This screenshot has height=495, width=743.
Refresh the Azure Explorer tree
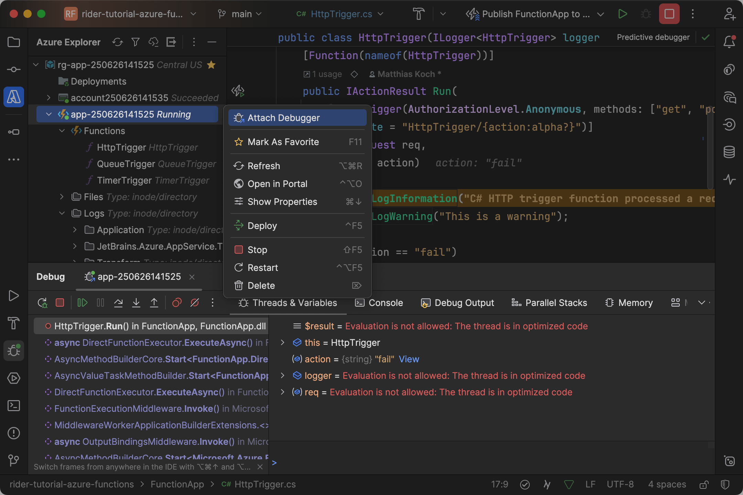point(118,42)
